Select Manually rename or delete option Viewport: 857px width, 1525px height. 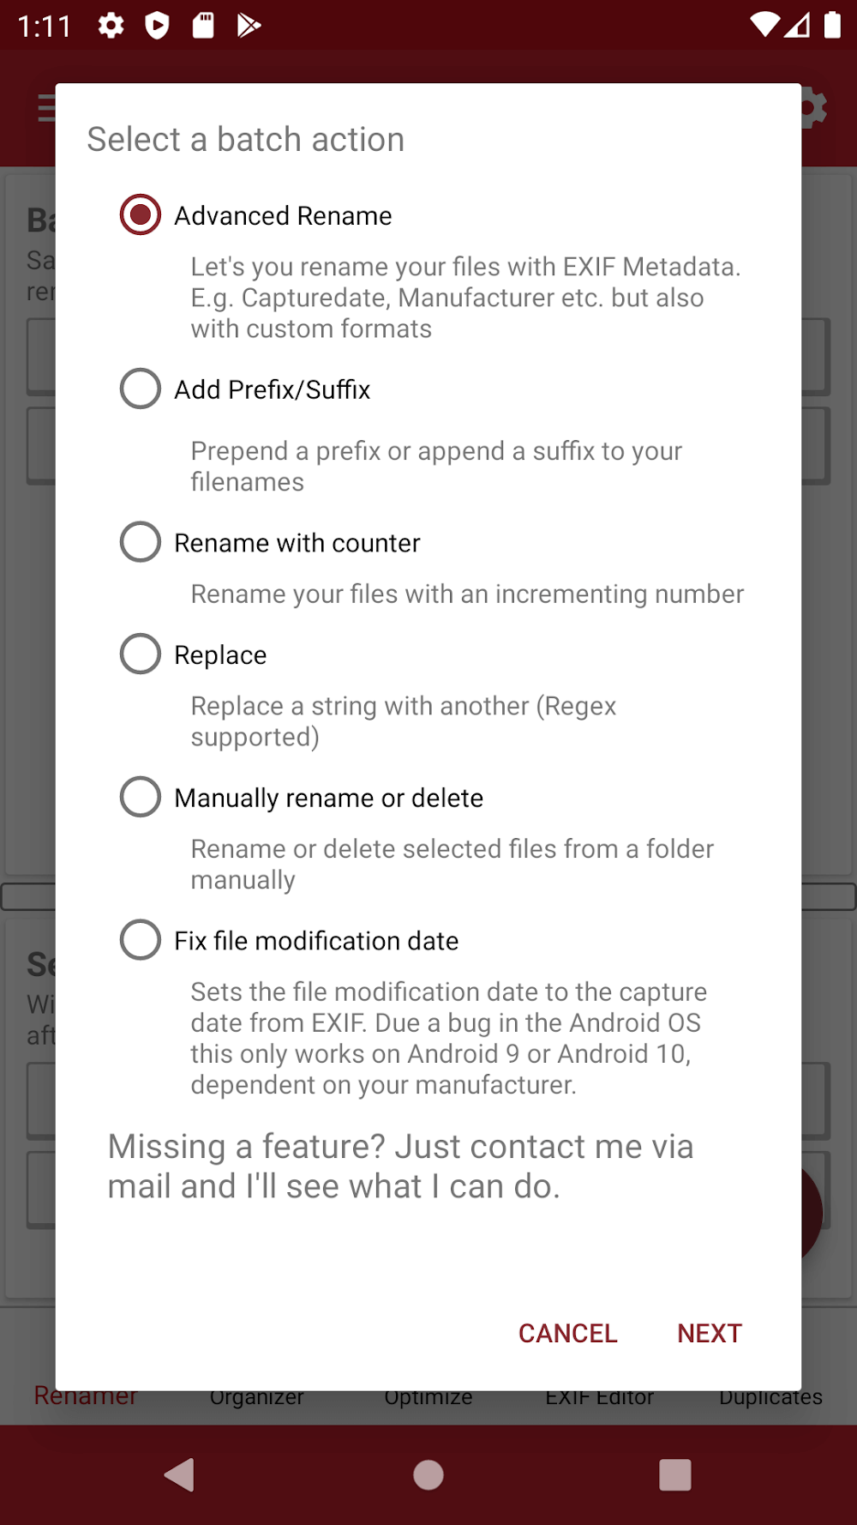coord(141,797)
